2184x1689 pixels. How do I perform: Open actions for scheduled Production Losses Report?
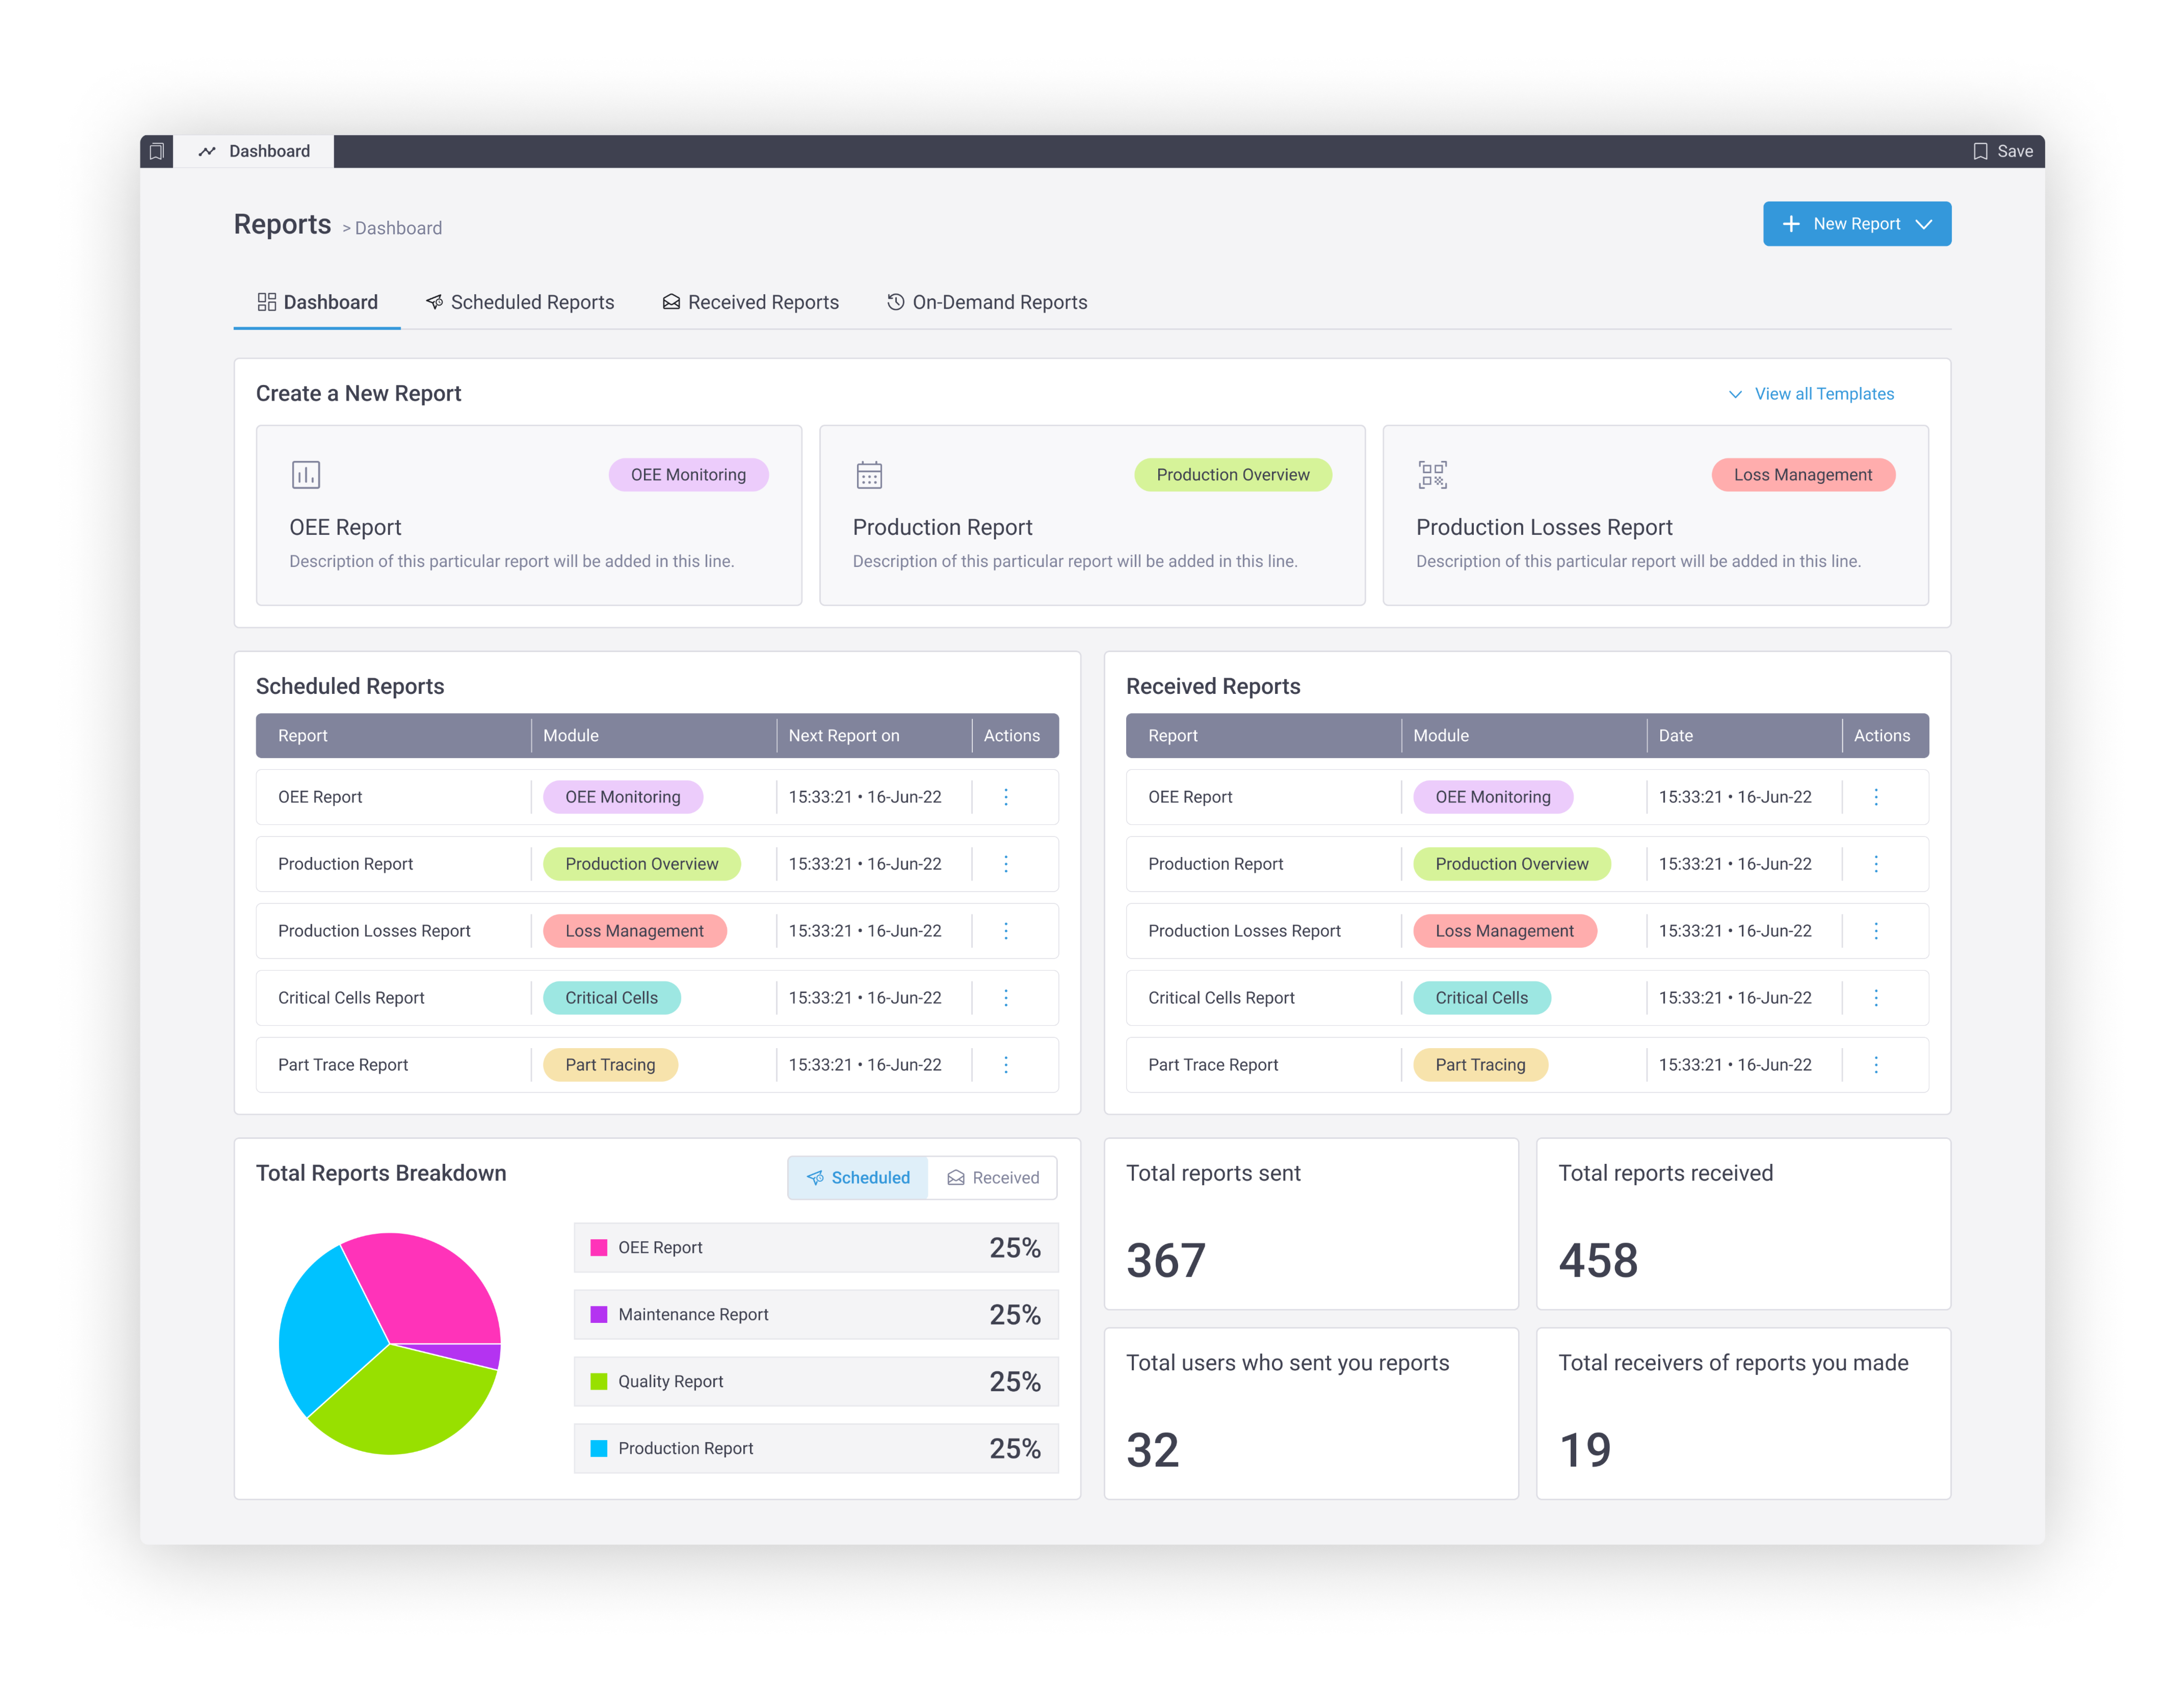pos(1006,931)
